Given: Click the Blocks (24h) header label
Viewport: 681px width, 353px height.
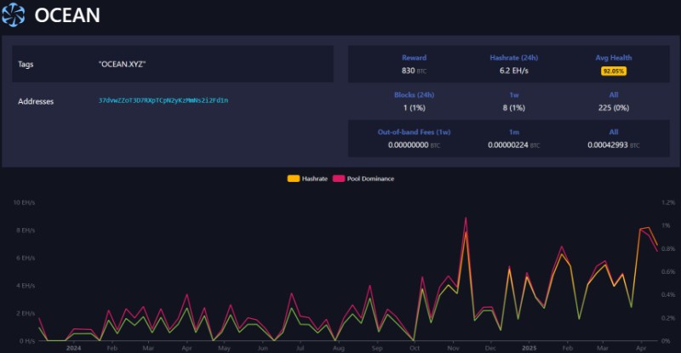Looking at the screenshot, I should coord(414,94).
